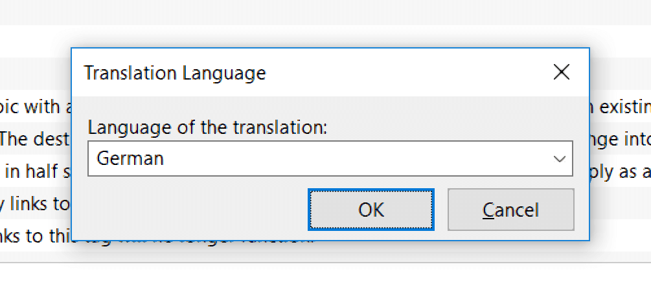
Task: Click the grey dialog body beside the OK button
Action: point(195,210)
